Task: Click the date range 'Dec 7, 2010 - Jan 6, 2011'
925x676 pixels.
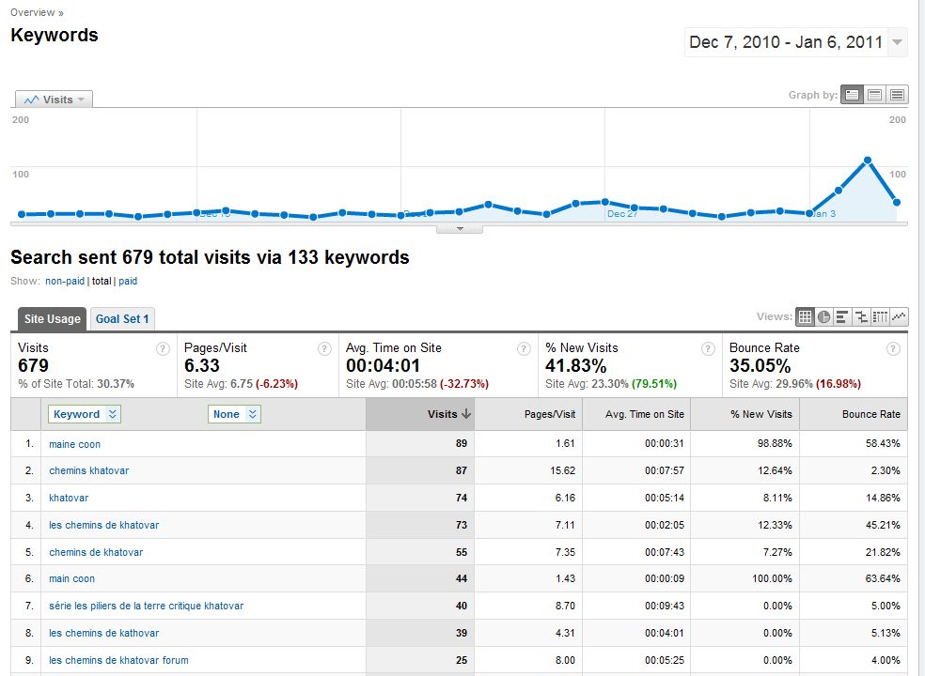Action: tap(786, 42)
